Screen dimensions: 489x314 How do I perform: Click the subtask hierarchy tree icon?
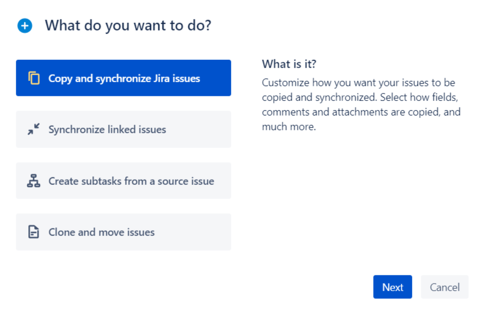(34, 181)
